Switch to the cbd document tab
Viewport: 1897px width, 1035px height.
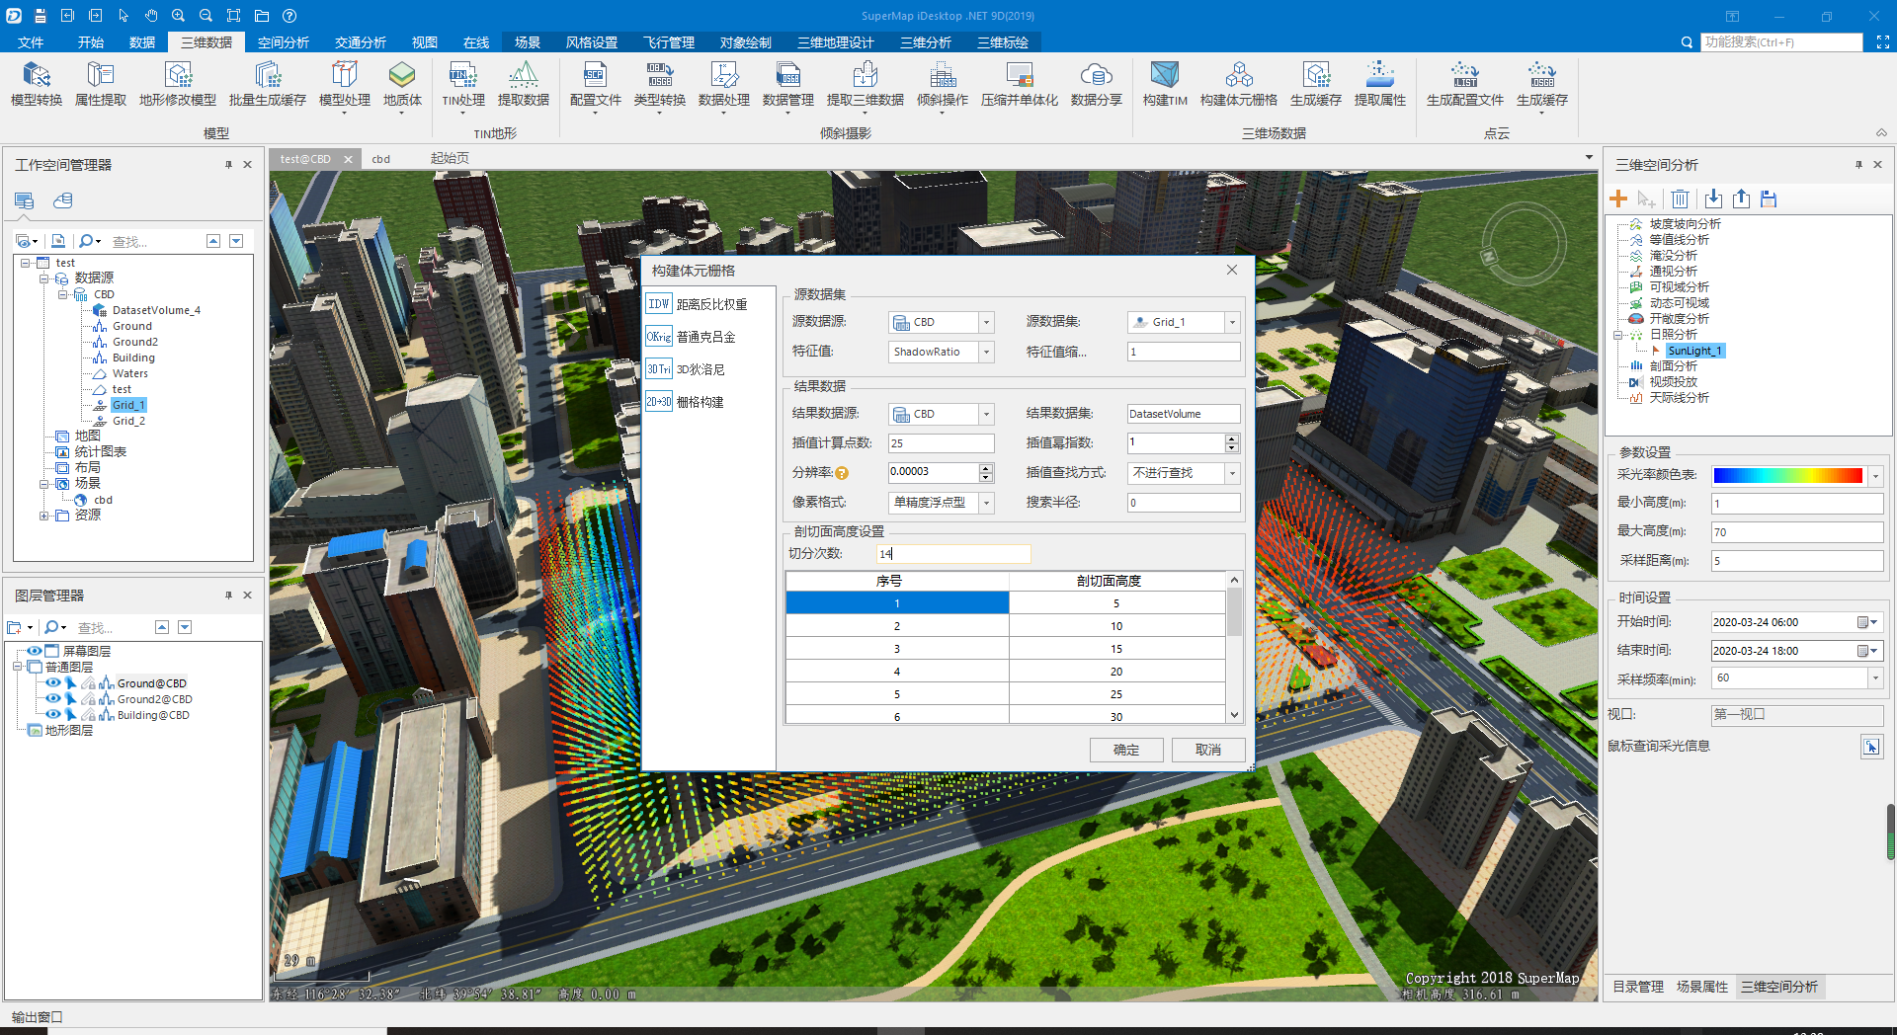click(381, 158)
